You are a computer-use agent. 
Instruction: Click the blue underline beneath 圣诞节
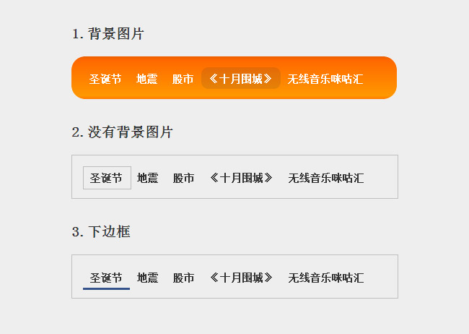(106, 288)
